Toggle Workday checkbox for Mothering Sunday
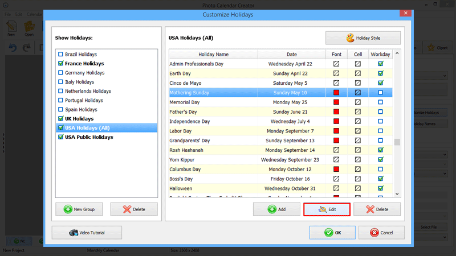This screenshot has width=456, height=256. 380,93
